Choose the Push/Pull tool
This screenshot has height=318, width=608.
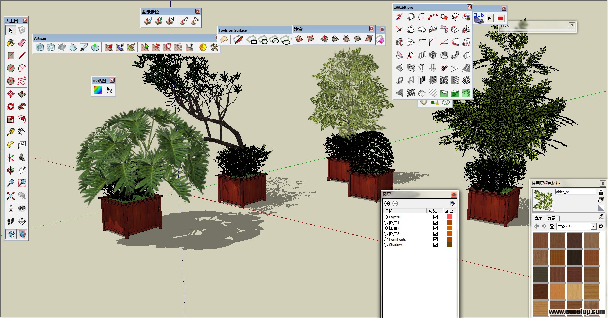22,94
